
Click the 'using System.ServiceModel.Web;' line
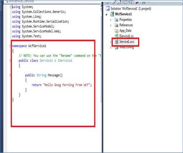pos(36,32)
